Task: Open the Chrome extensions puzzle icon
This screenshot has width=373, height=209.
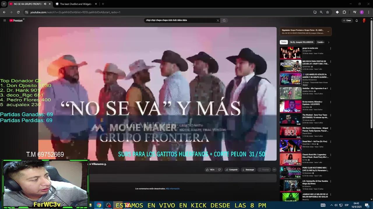Action: (344, 12)
